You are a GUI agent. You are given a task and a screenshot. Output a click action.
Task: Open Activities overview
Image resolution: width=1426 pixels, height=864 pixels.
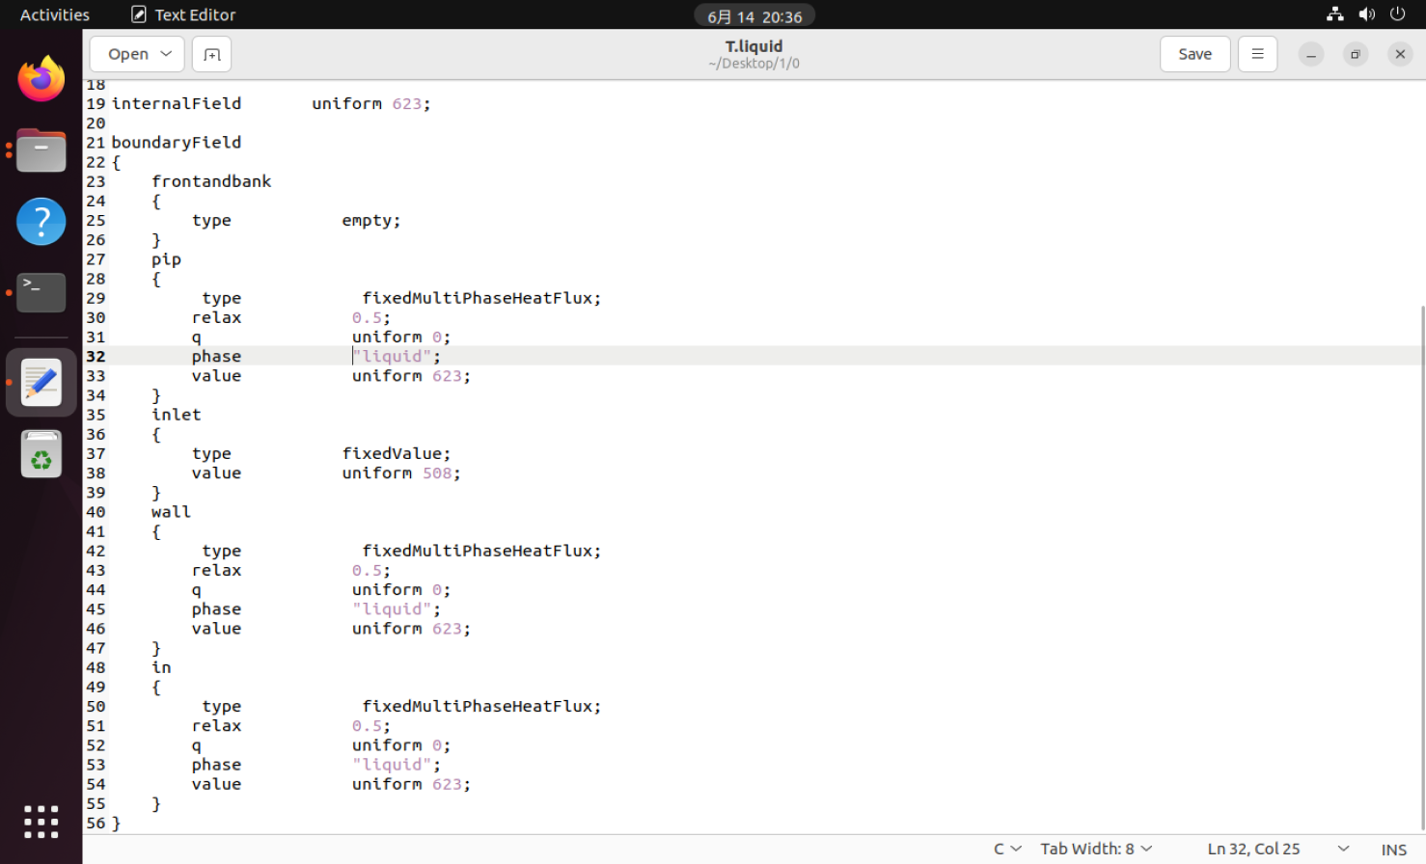pos(55,14)
